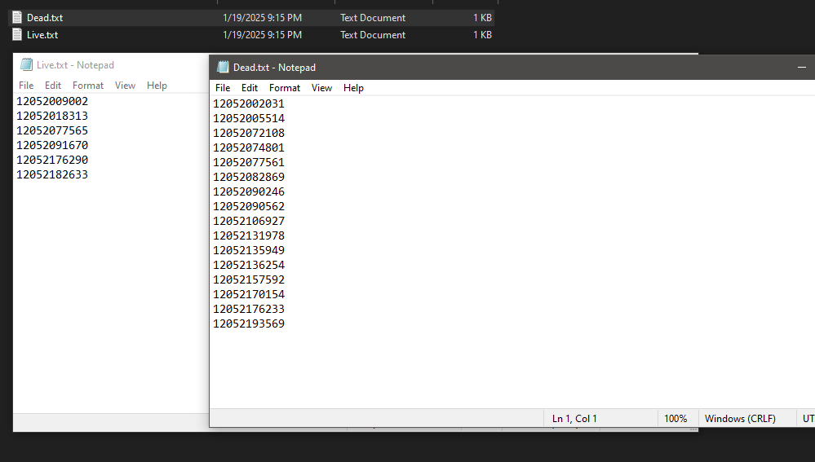The height and width of the screenshot is (462, 815).
Task: Click line 12052090246 in Dead.txt
Action: [x=249, y=191]
